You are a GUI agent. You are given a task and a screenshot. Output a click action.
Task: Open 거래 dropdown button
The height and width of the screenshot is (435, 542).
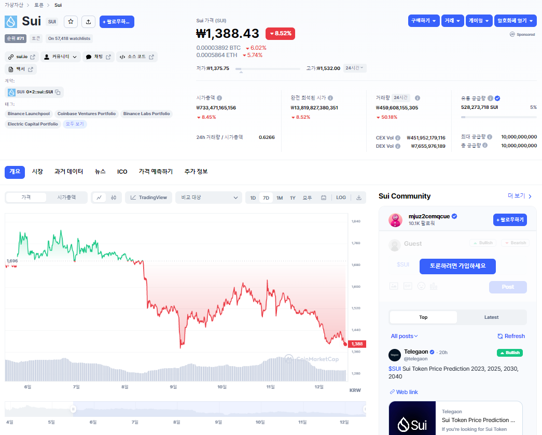(x=452, y=21)
